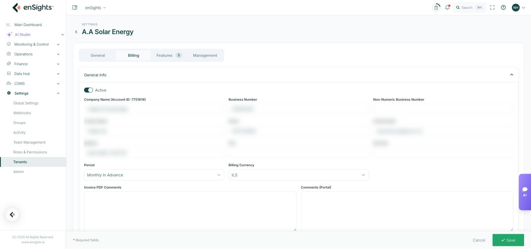The width and height of the screenshot is (531, 249).
Task: Click the search magnifier icon
Action: click(x=458, y=7)
